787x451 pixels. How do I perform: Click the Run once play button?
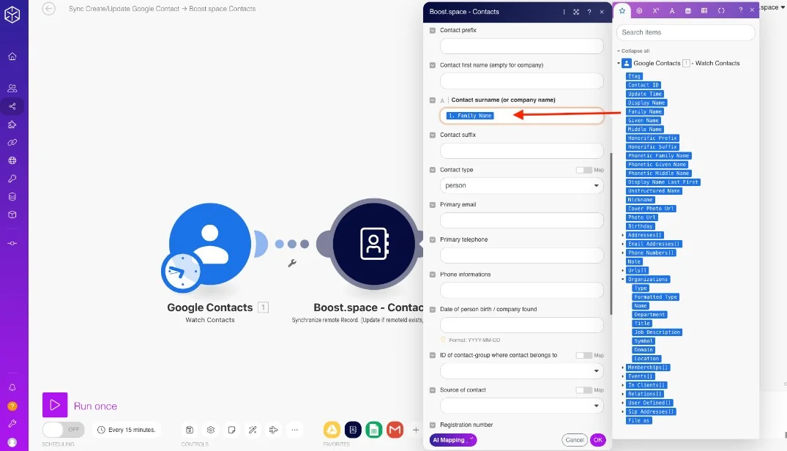[x=55, y=405]
